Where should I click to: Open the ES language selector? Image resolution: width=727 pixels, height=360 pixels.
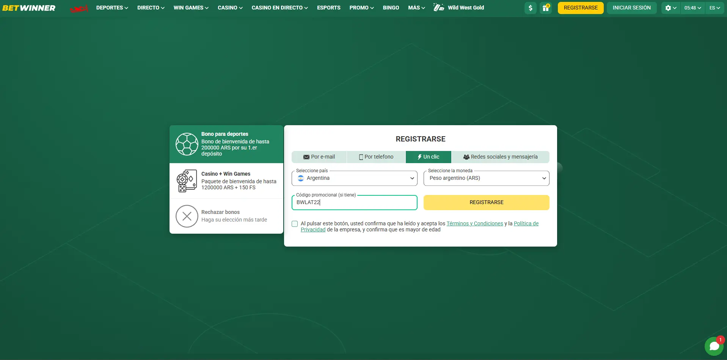click(x=715, y=8)
